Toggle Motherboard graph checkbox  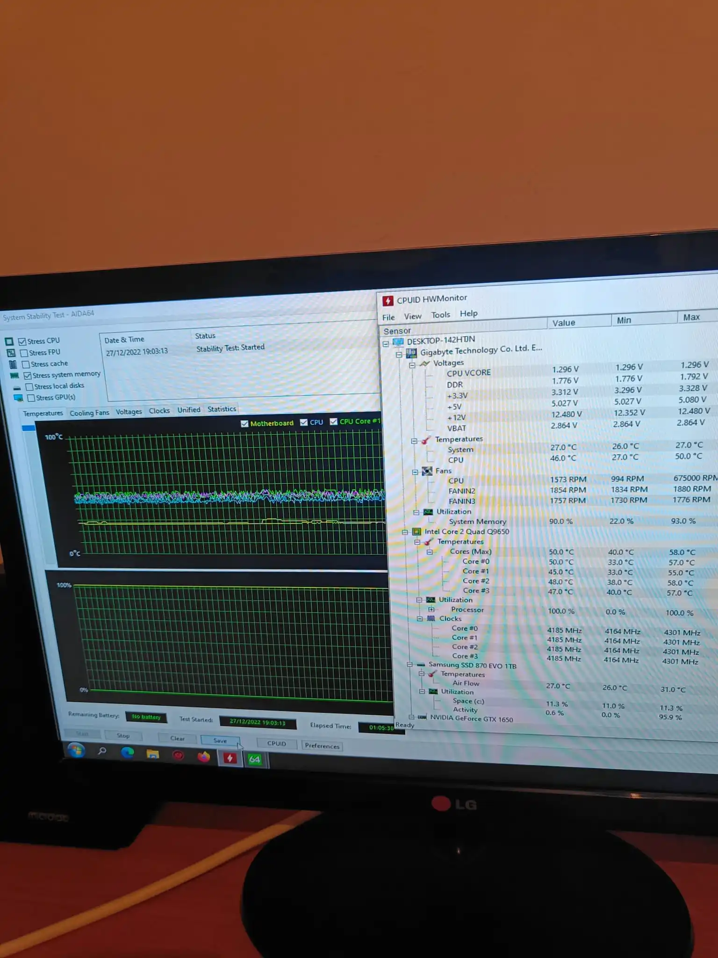[x=244, y=424]
